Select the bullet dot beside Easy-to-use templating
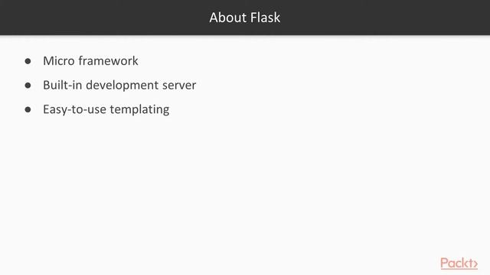Screen dimensions: 490x275 click(x=28, y=110)
